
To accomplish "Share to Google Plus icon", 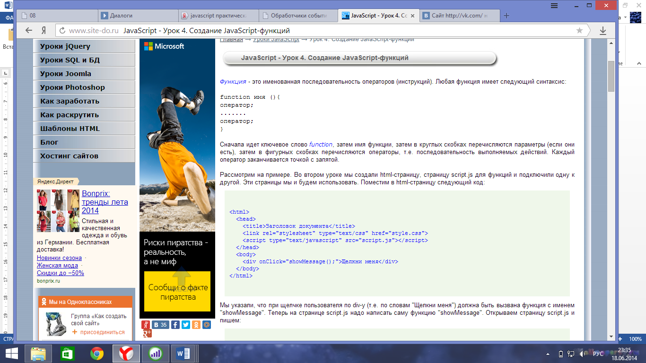I will [x=147, y=334].
